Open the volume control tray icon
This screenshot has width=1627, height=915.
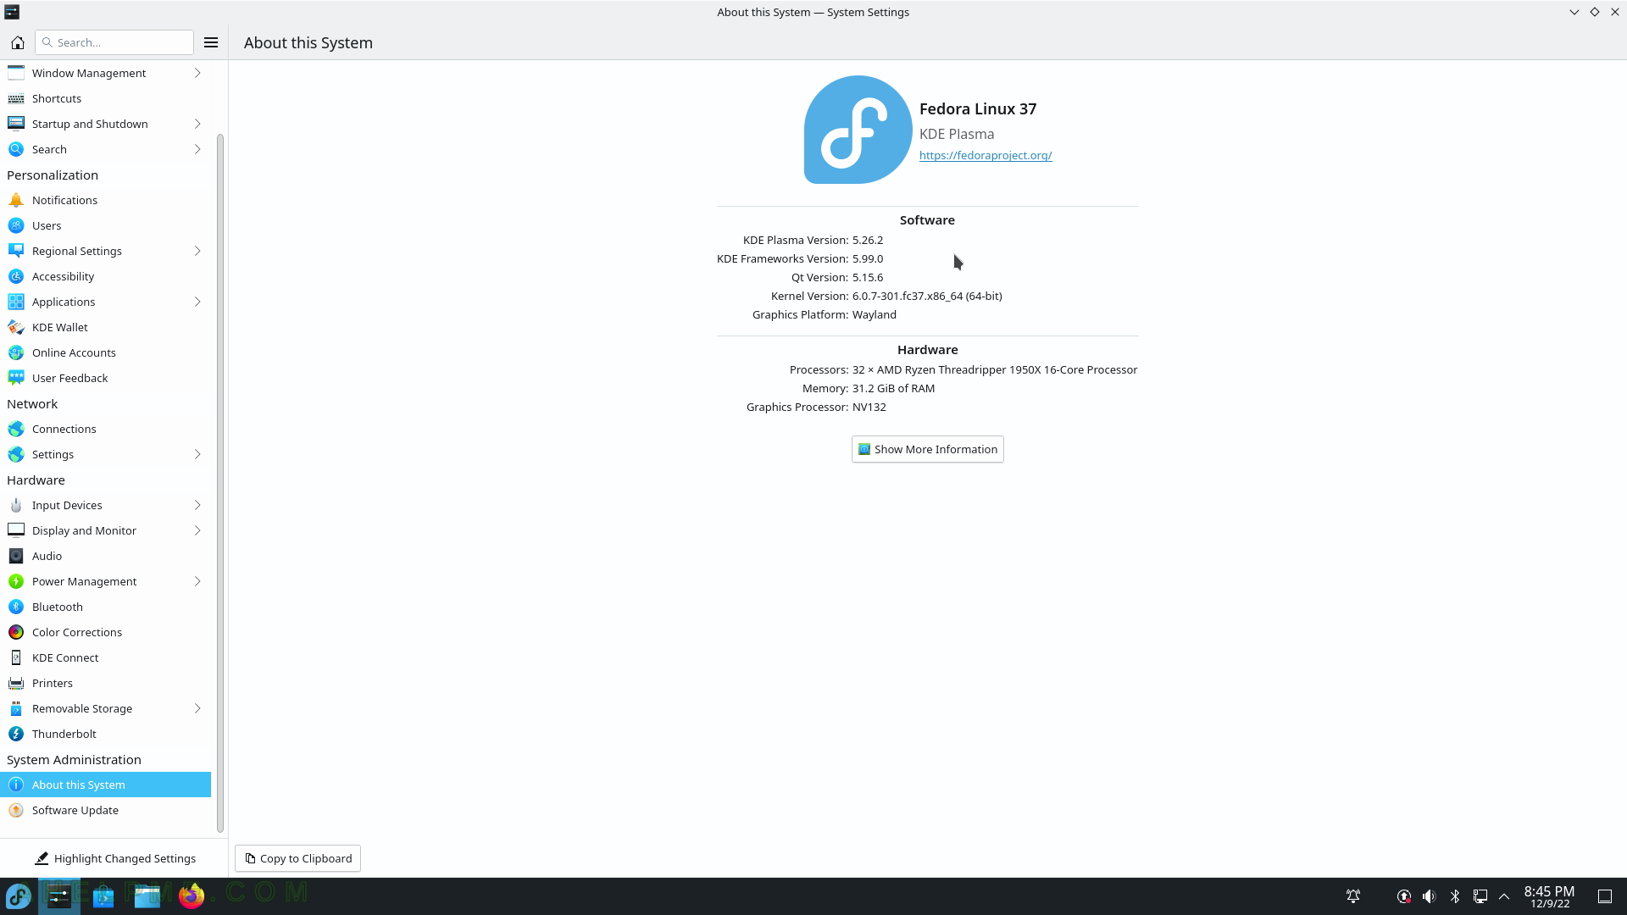tap(1430, 896)
